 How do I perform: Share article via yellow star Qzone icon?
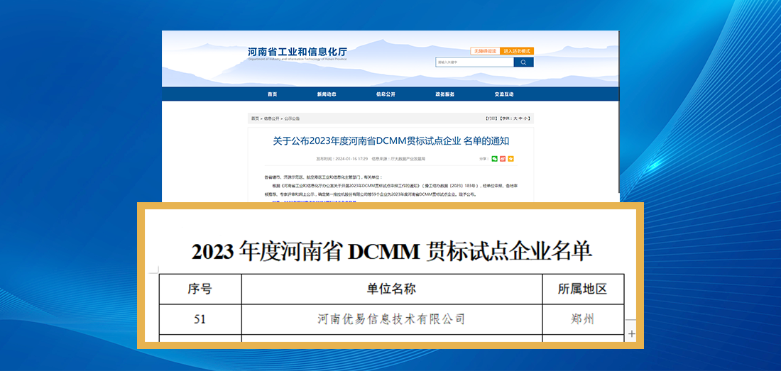pyautogui.click(x=510, y=159)
